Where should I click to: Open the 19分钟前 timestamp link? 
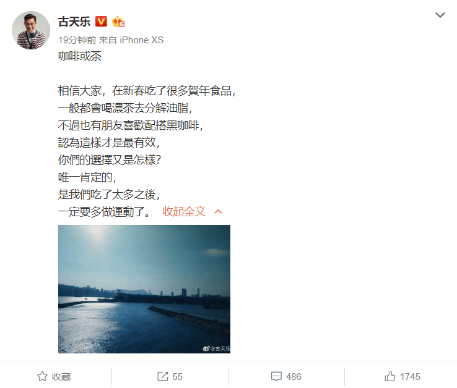[x=77, y=40]
